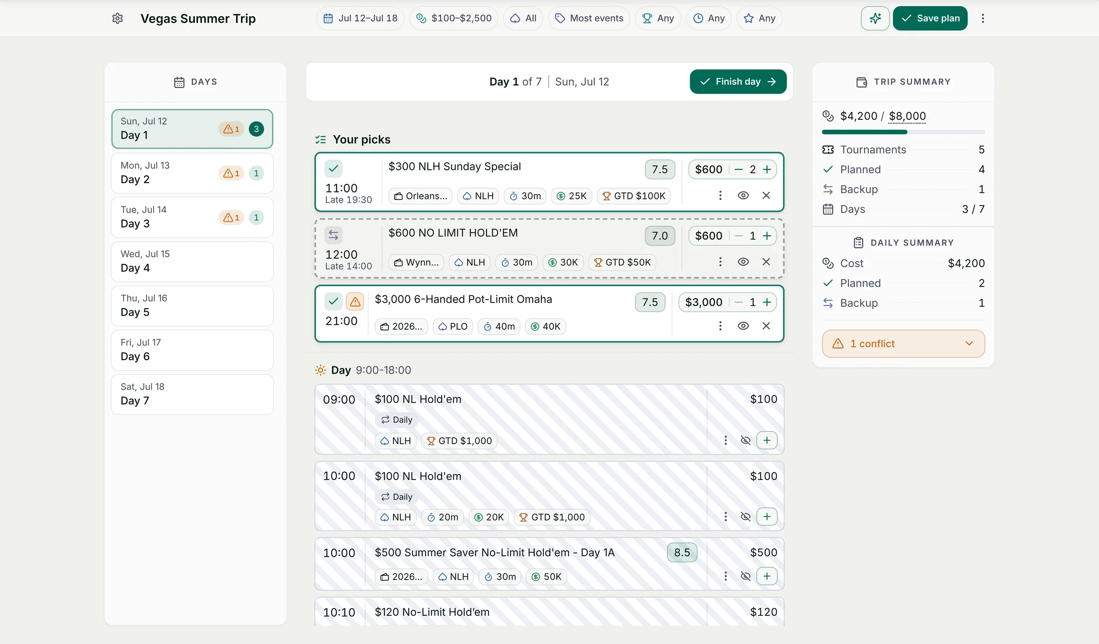Toggle visibility eye for $600 NO LIMIT HOLD'EM
Image resolution: width=1099 pixels, height=644 pixels.
tap(743, 262)
